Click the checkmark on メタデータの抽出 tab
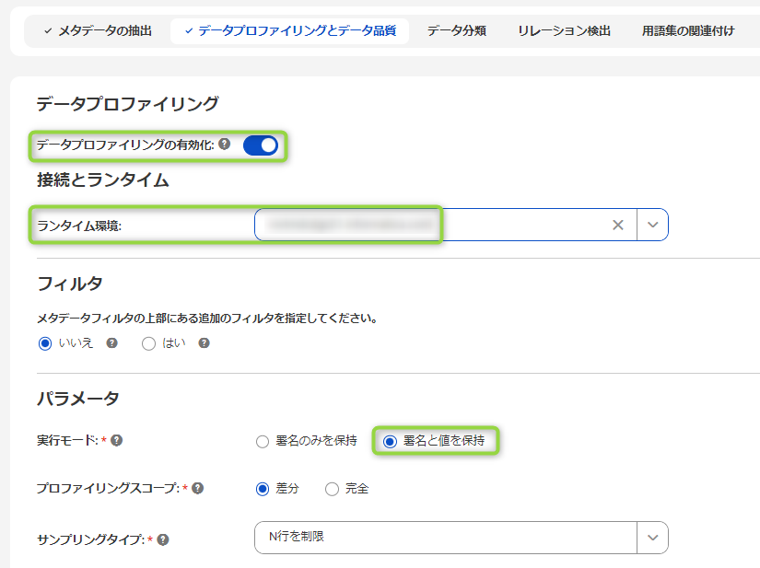Image resolution: width=760 pixels, height=568 pixels. (46, 30)
